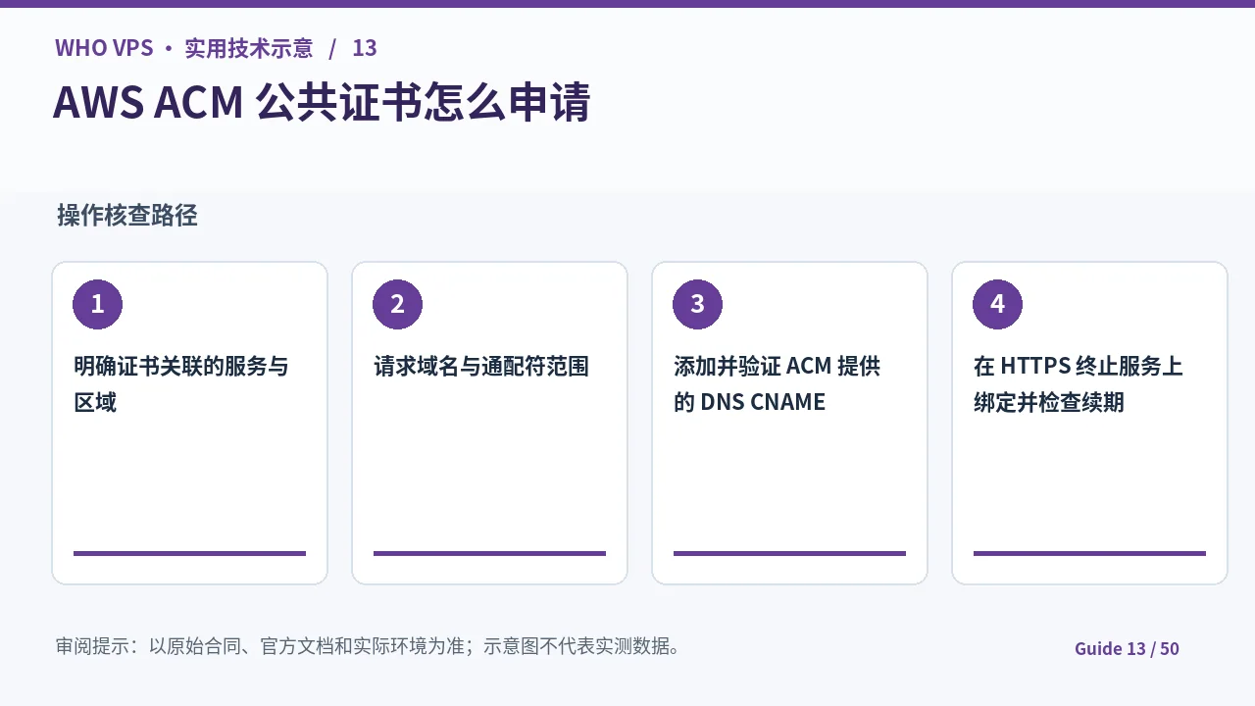Screen dimensions: 1255x706
Task: Click the "Guide 13 / 50" page indicator
Action: 1127,648
